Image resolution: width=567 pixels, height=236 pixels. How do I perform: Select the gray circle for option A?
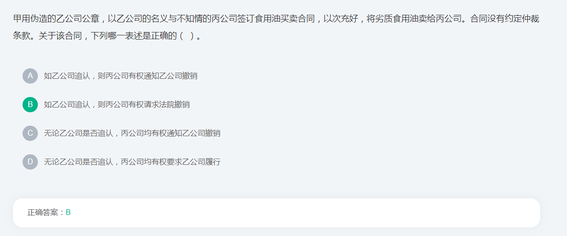coord(30,75)
